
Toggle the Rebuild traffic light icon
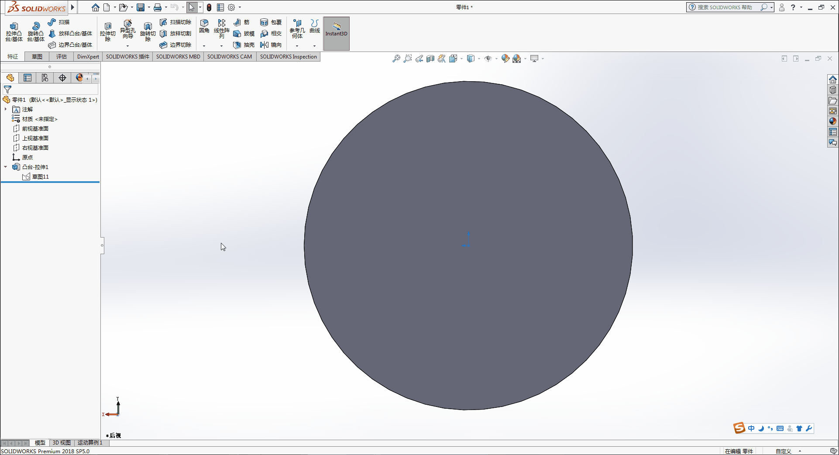click(x=209, y=7)
